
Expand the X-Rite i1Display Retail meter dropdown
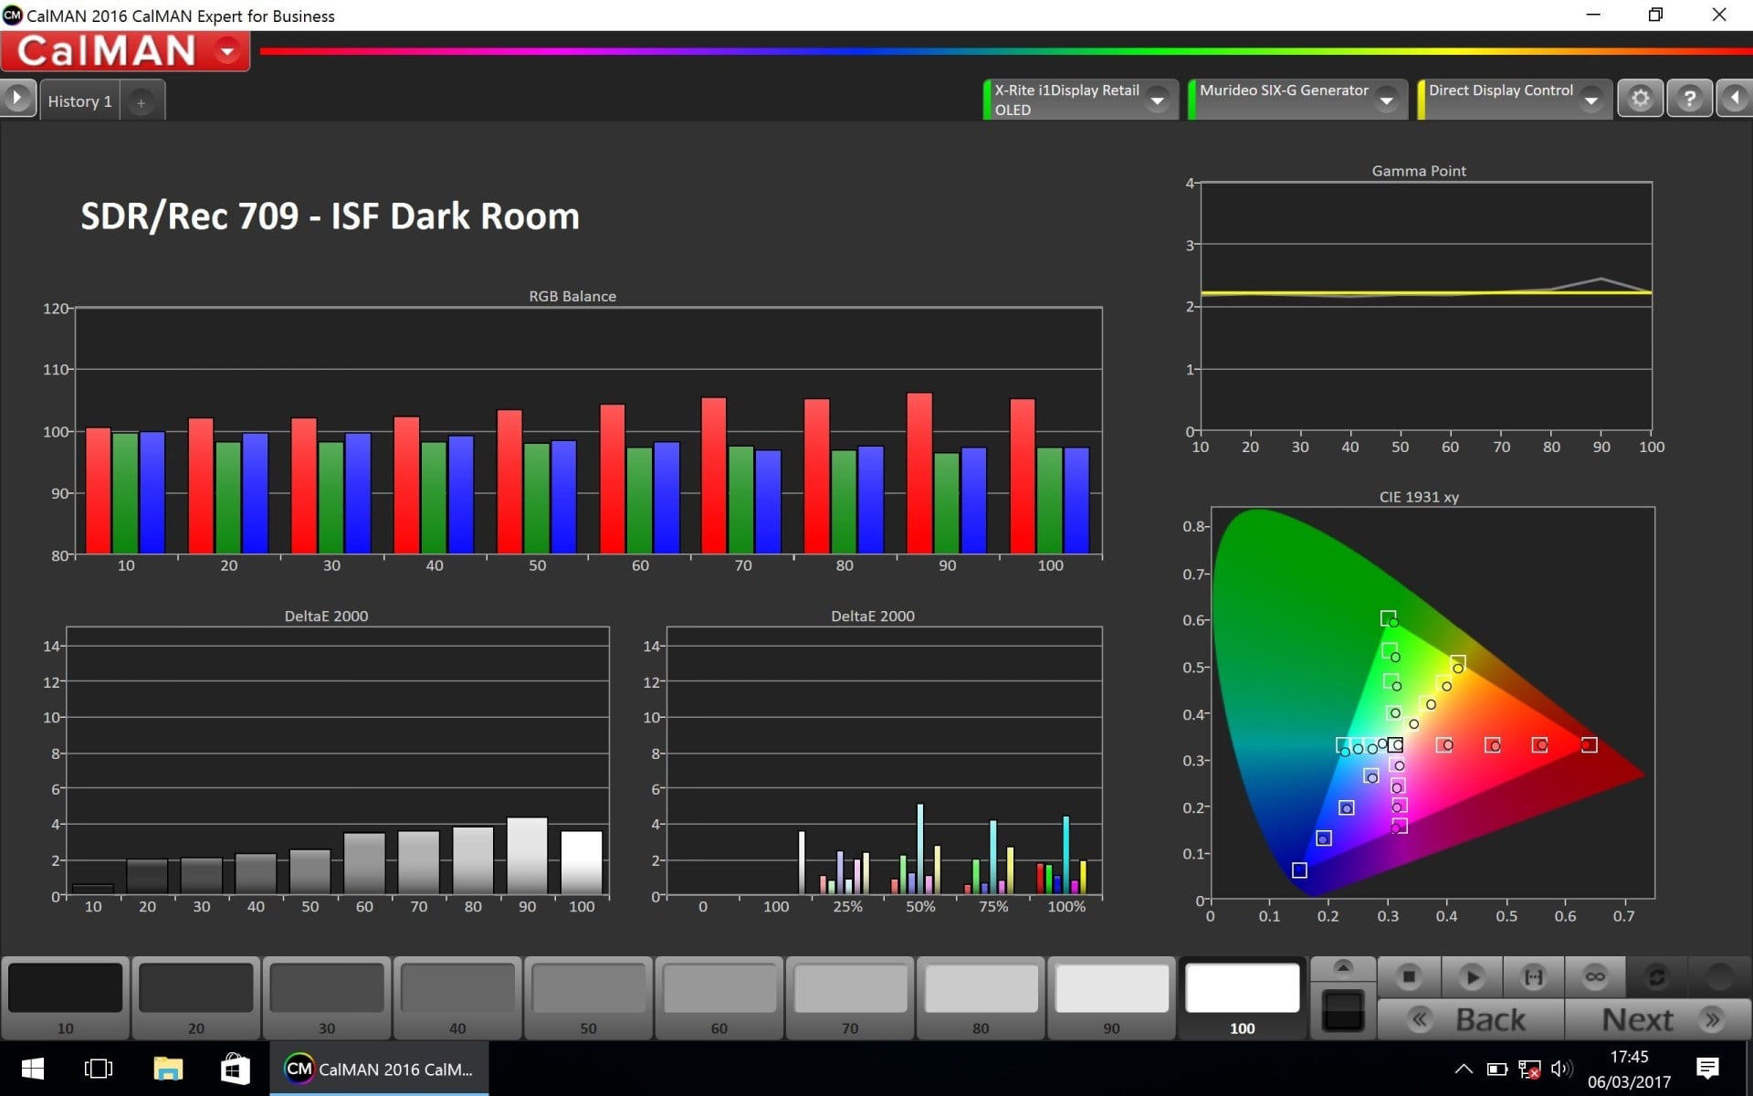(1158, 100)
